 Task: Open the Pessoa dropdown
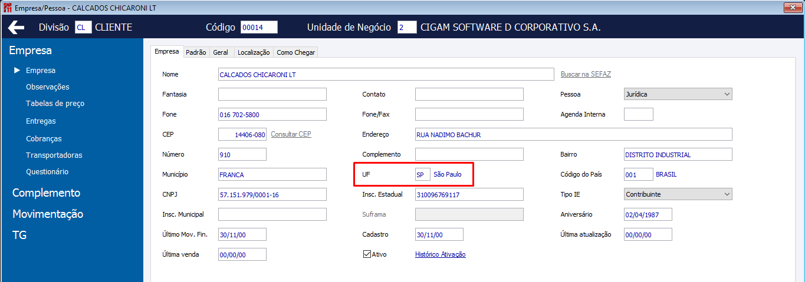tap(678, 94)
